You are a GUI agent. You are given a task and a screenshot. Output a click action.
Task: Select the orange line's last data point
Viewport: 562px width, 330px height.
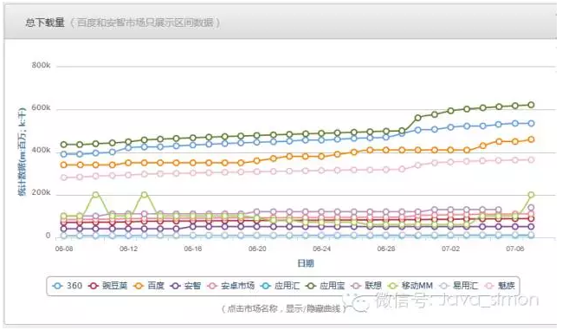(531, 139)
